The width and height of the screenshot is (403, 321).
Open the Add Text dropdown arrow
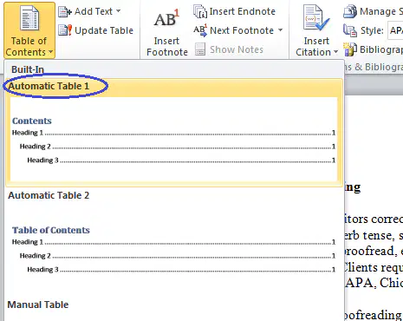(119, 11)
